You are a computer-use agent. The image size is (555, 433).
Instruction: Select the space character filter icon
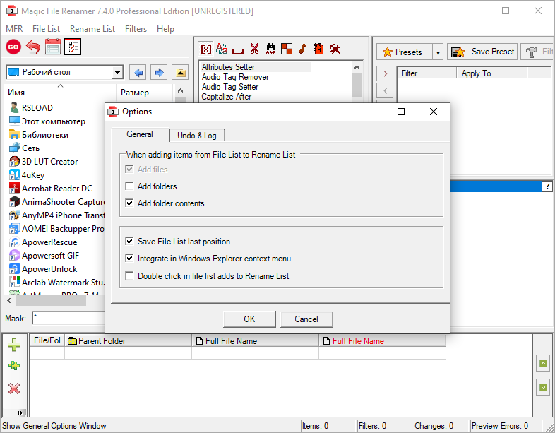(x=238, y=51)
